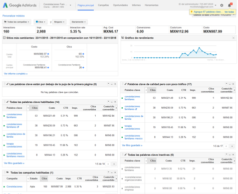Close the 'Todas las palabras clave habilitadas' module

[115, 102]
